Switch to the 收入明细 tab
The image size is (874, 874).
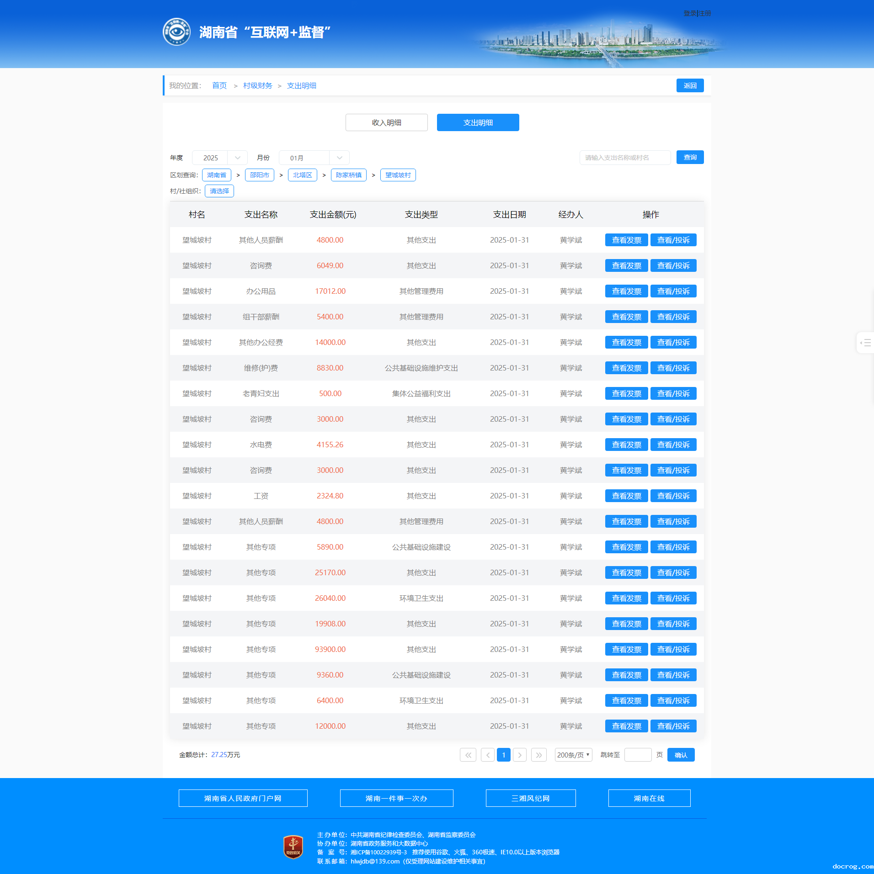[x=386, y=122]
